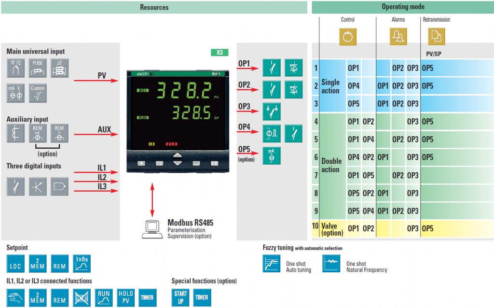Click the Custom square-root input icon
The width and height of the screenshot is (494, 308).
[38, 93]
